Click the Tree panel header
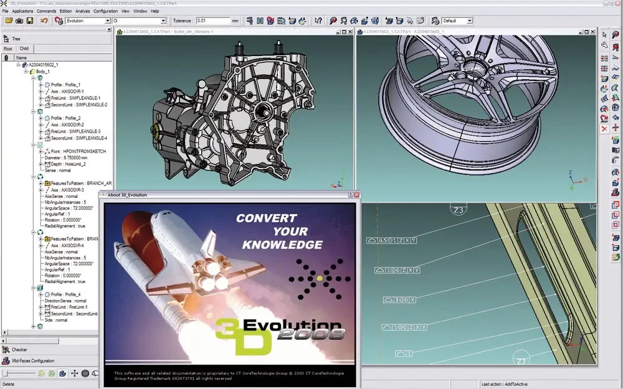The height and width of the screenshot is (389, 623). point(57,39)
